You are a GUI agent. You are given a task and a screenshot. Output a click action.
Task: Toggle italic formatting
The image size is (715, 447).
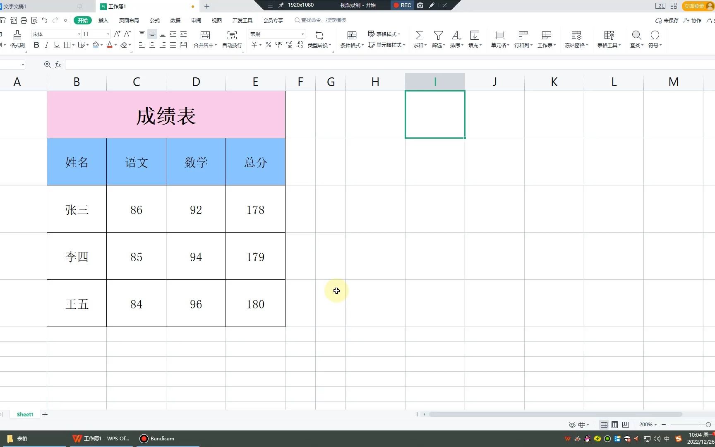coord(46,45)
